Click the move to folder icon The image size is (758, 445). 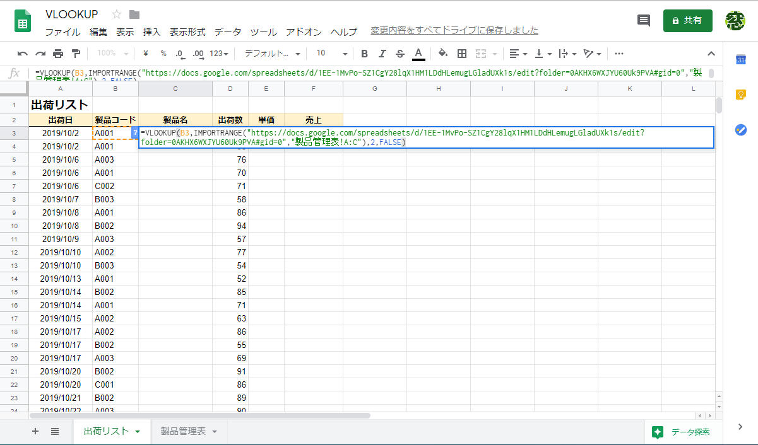tap(134, 14)
